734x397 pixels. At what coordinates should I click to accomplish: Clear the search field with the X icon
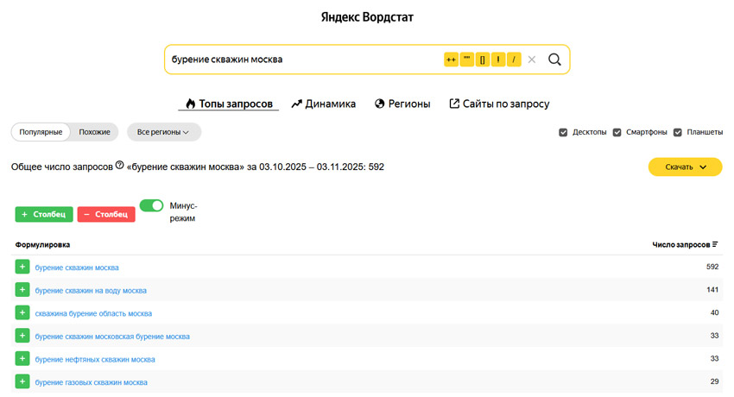(532, 60)
